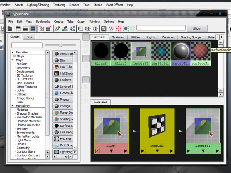231x173 pixels.
Task: Create a Phong shader node
Action: (x=63, y=100)
